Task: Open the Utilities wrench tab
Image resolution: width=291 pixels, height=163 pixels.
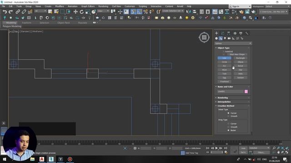Action: coord(246,33)
